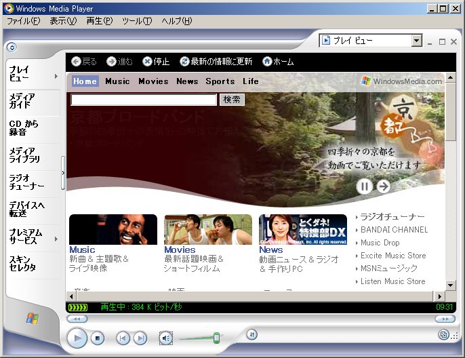Mute the sound with the speaker icon
Image resolution: width=465 pixels, height=358 pixels.
point(166,338)
